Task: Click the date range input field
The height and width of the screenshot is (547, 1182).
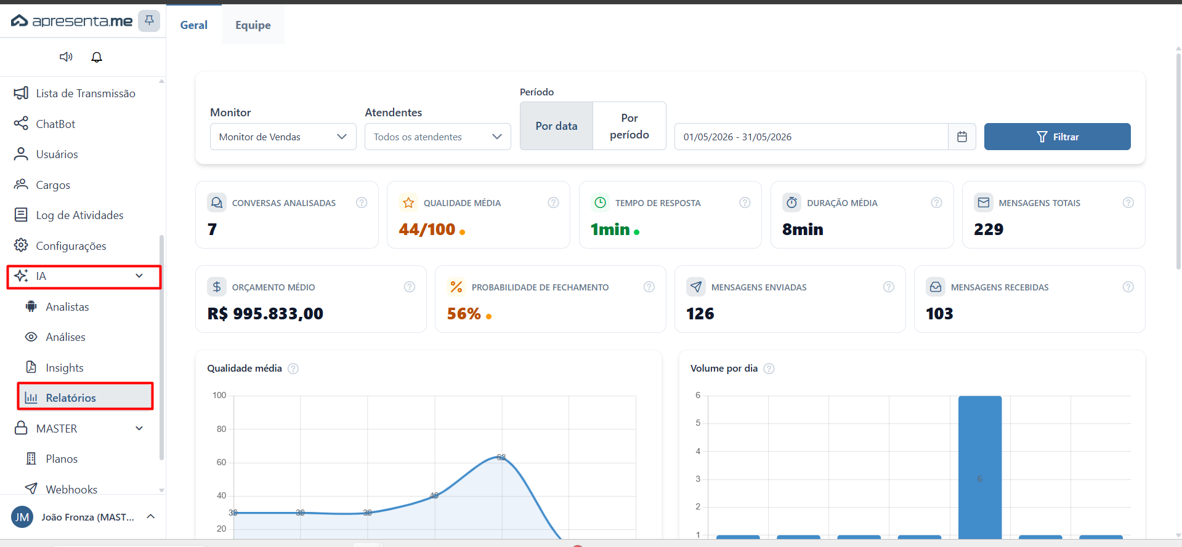Action: coord(811,137)
